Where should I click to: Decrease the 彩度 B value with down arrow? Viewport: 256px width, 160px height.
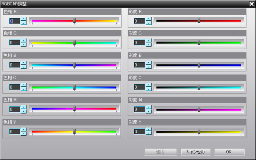click(x=148, y=67)
